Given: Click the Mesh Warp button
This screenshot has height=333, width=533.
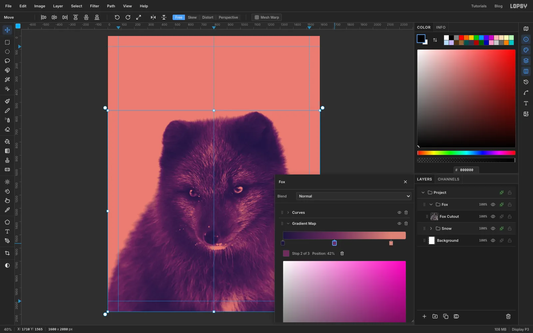Looking at the screenshot, I should 267,17.
